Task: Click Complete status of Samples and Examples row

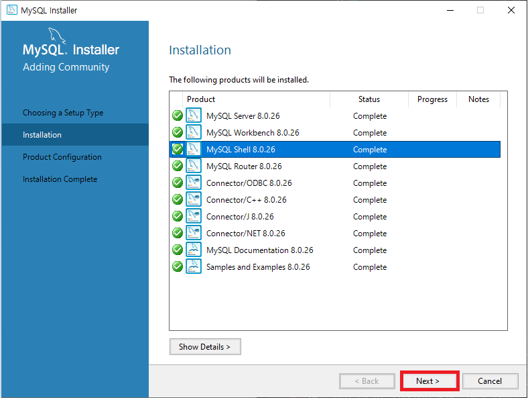Action: click(370, 267)
